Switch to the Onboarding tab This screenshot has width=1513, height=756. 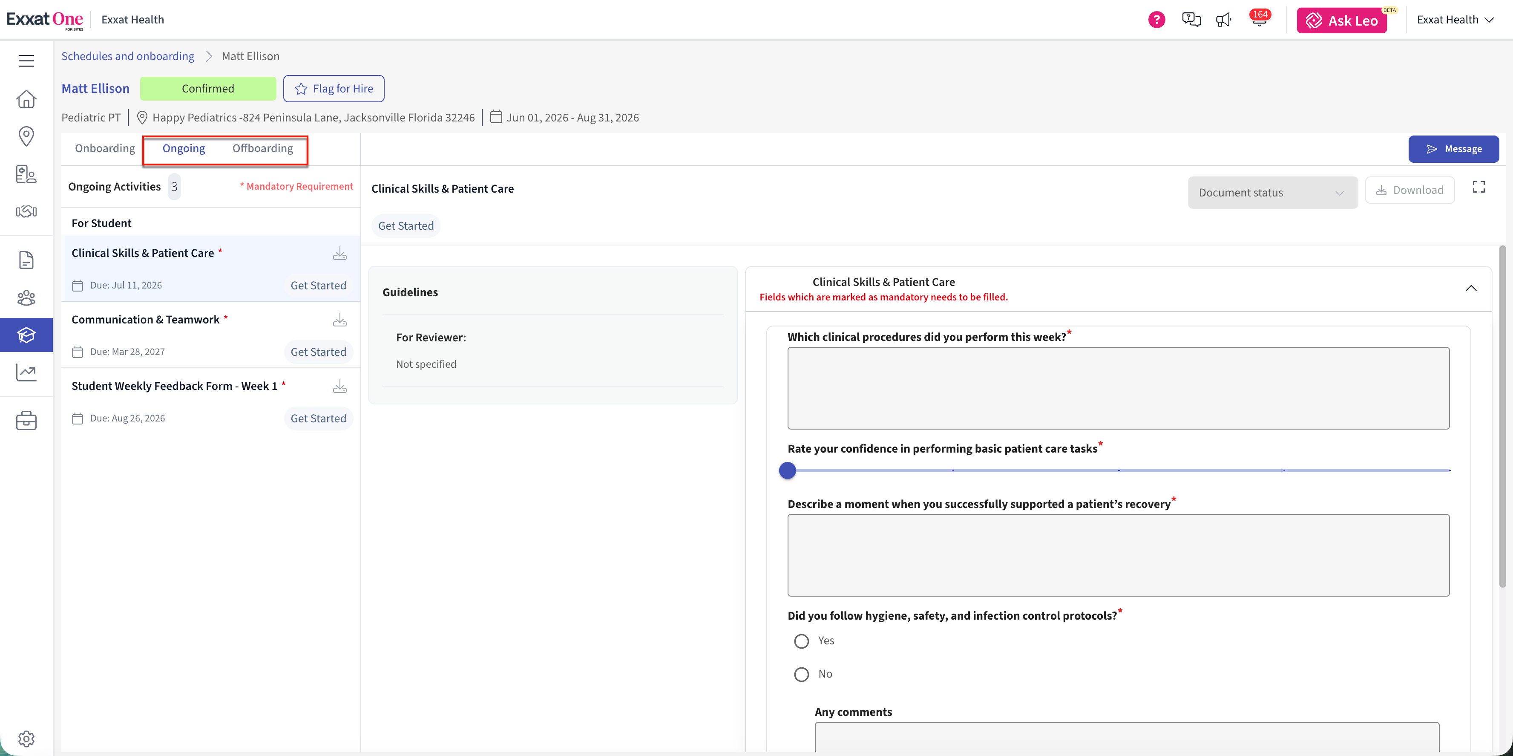click(104, 148)
